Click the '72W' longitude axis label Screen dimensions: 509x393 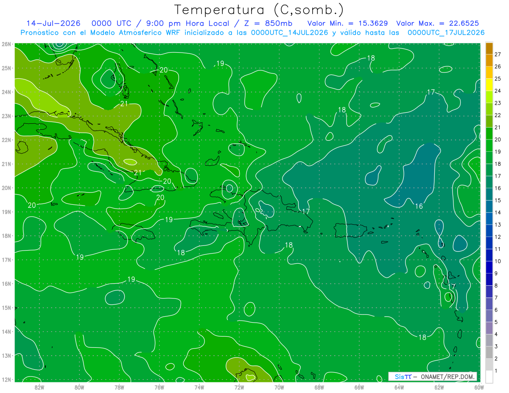239,387
